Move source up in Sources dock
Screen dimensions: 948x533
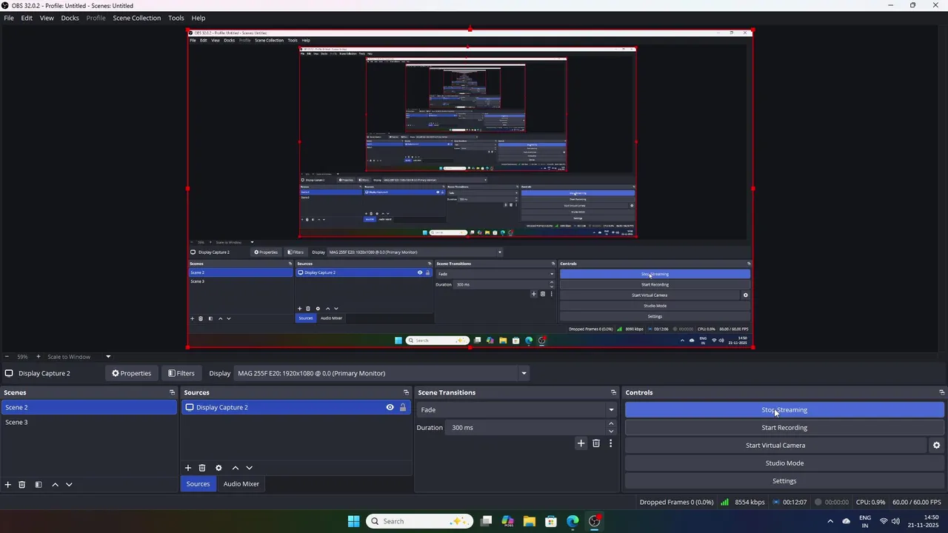[236, 468]
